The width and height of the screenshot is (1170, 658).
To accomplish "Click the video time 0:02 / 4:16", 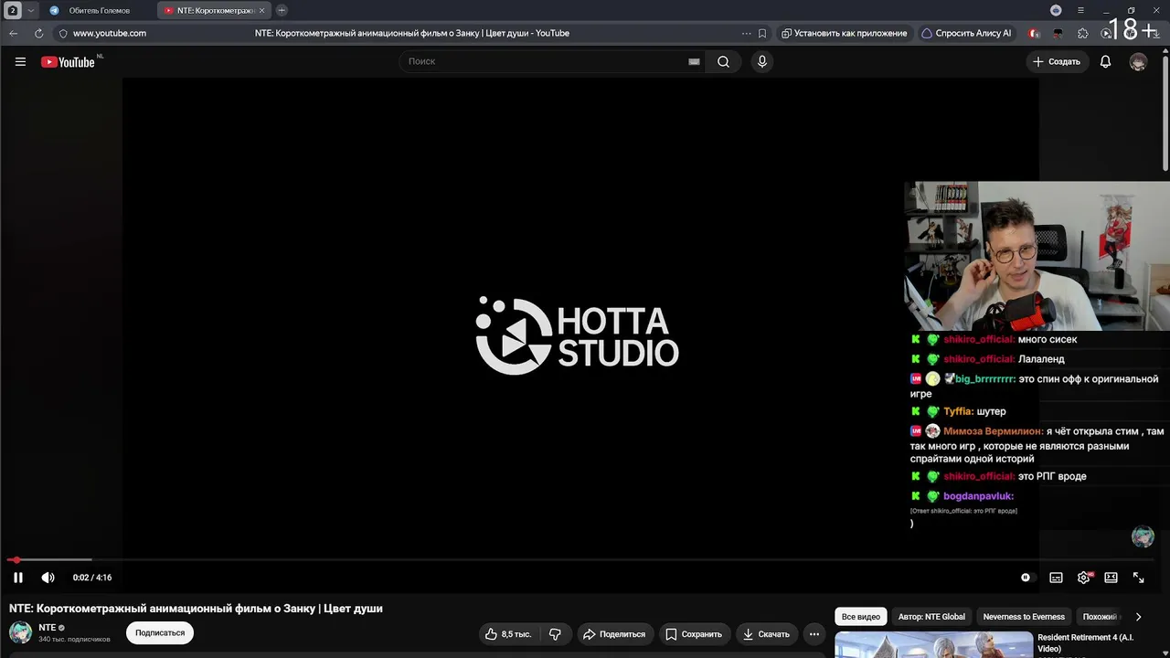I will coord(92,578).
